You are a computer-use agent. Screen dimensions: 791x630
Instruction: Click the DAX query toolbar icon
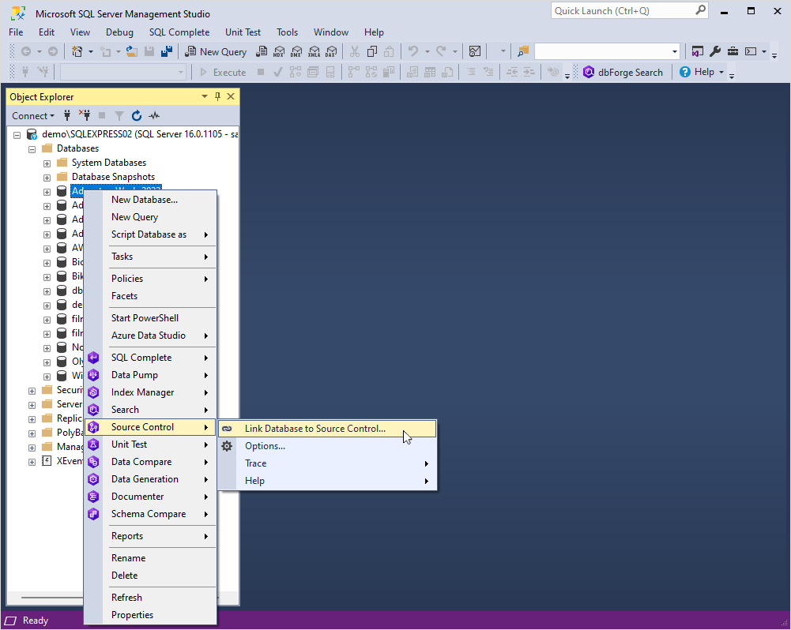331,51
